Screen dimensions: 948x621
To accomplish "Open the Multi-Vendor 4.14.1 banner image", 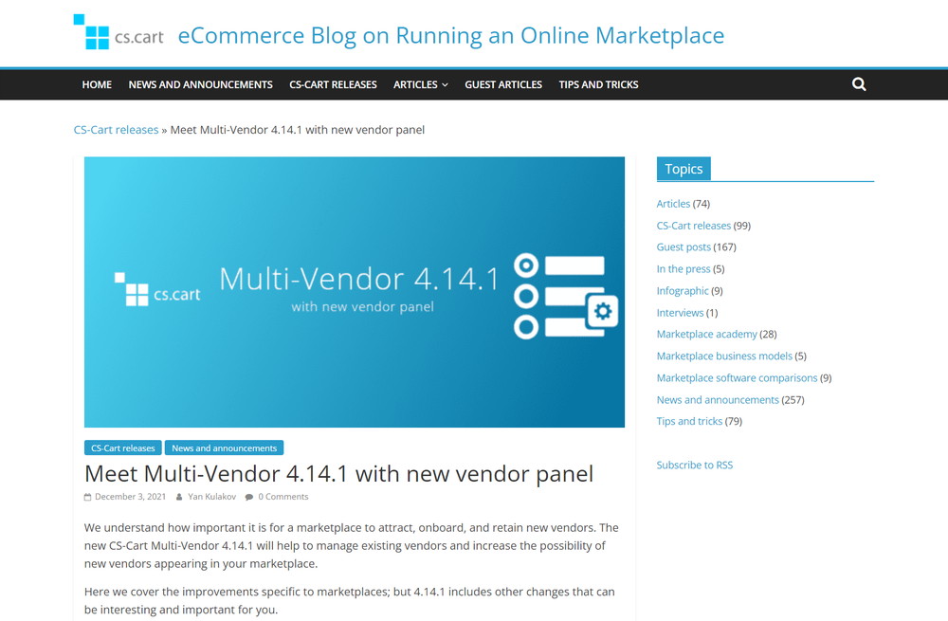I will (355, 292).
